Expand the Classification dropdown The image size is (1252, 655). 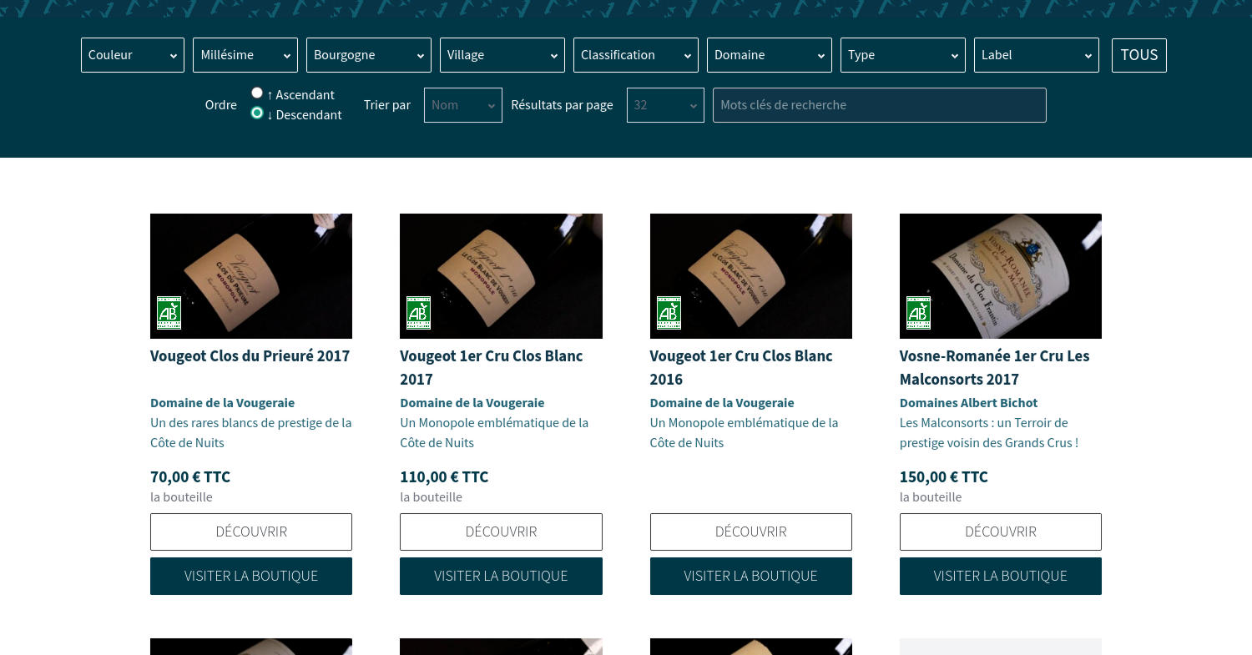click(x=636, y=55)
